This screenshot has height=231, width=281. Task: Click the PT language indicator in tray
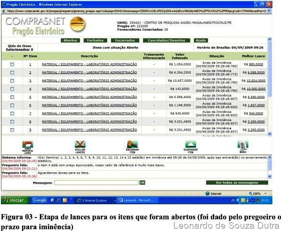233,200
